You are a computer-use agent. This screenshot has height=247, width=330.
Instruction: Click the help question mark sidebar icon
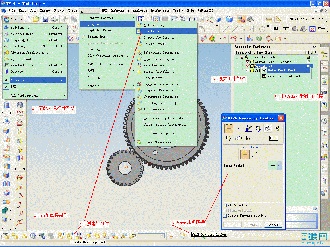tap(324, 105)
